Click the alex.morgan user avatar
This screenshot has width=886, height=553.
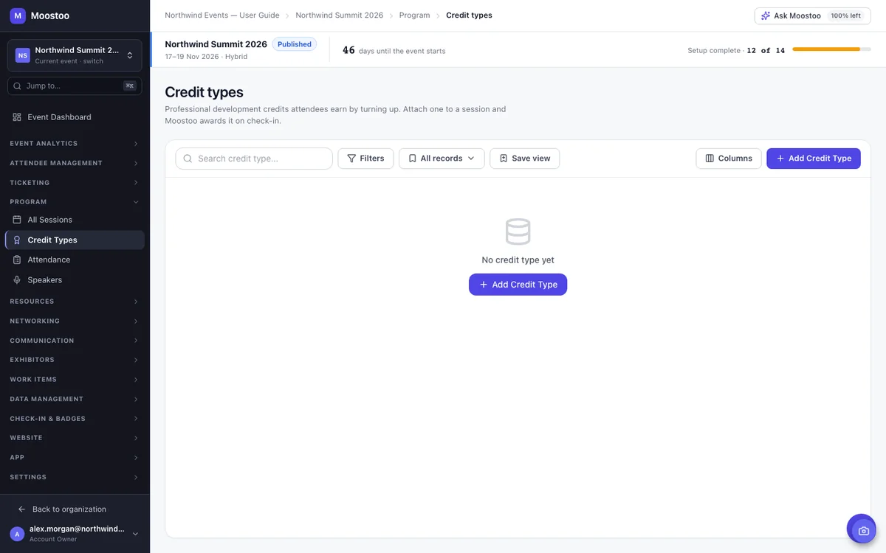(x=17, y=534)
